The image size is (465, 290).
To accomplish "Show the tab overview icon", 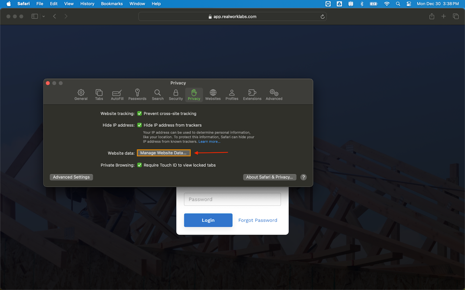I will click(x=456, y=16).
